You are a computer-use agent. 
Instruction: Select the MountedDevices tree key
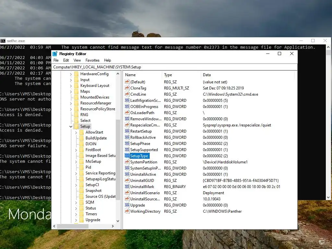pyautogui.click(x=95, y=97)
